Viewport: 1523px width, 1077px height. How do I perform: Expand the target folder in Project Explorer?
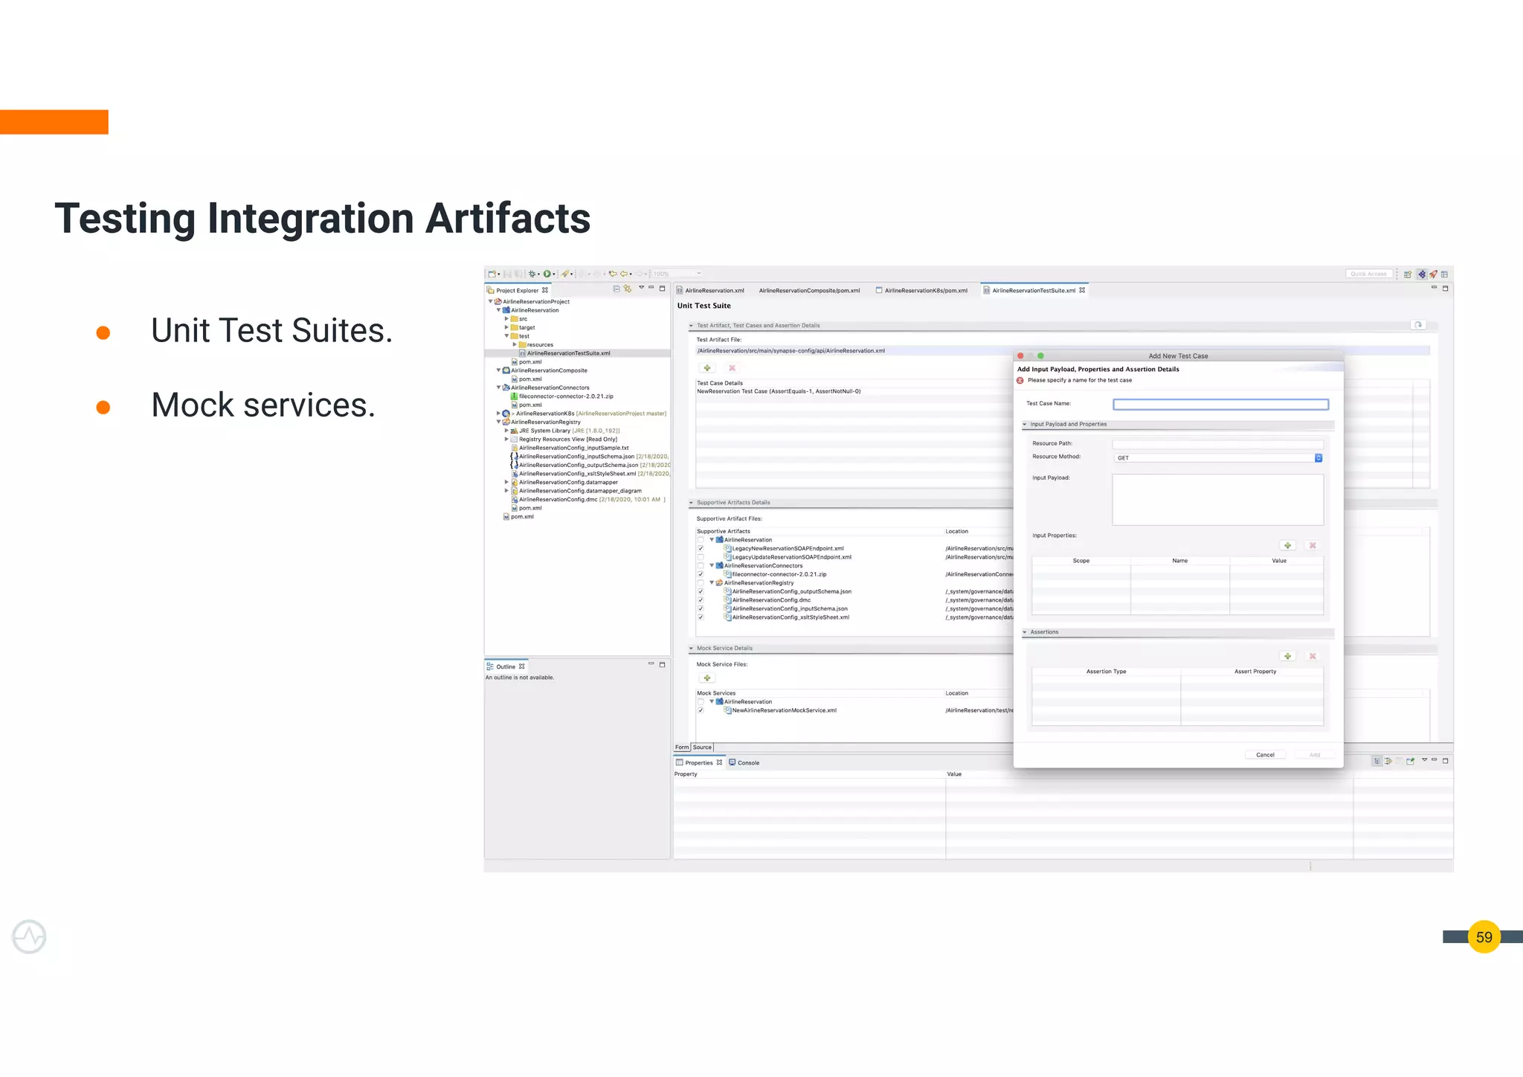[506, 327]
